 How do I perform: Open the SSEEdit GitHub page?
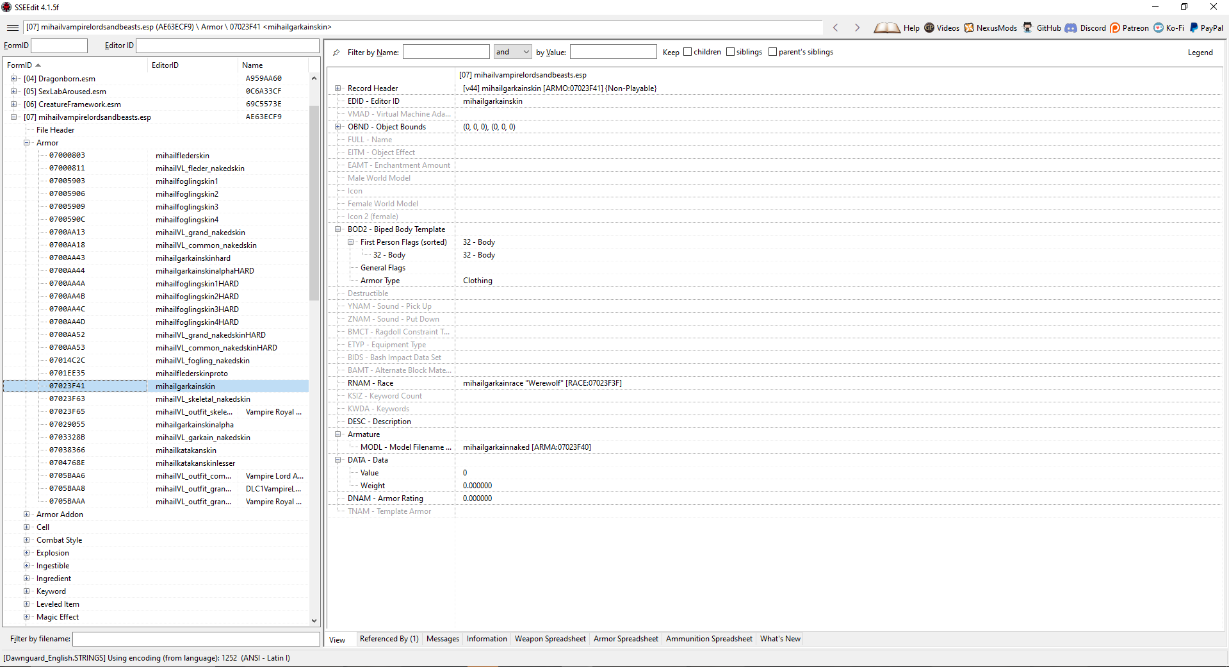[1028, 28]
